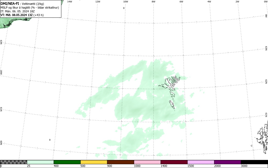Select the brown 900–1000 legend swatch
Viewport: 268px width, 168px height.
pos(121,162)
